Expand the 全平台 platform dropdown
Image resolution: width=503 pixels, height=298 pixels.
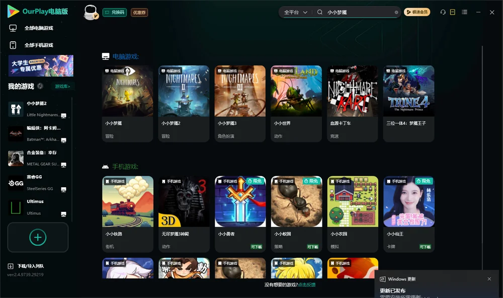pyautogui.click(x=295, y=12)
